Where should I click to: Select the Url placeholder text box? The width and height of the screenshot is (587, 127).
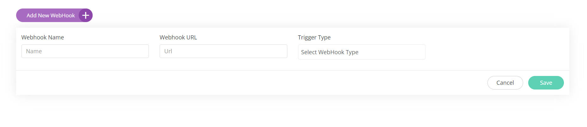tap(223, 51)
